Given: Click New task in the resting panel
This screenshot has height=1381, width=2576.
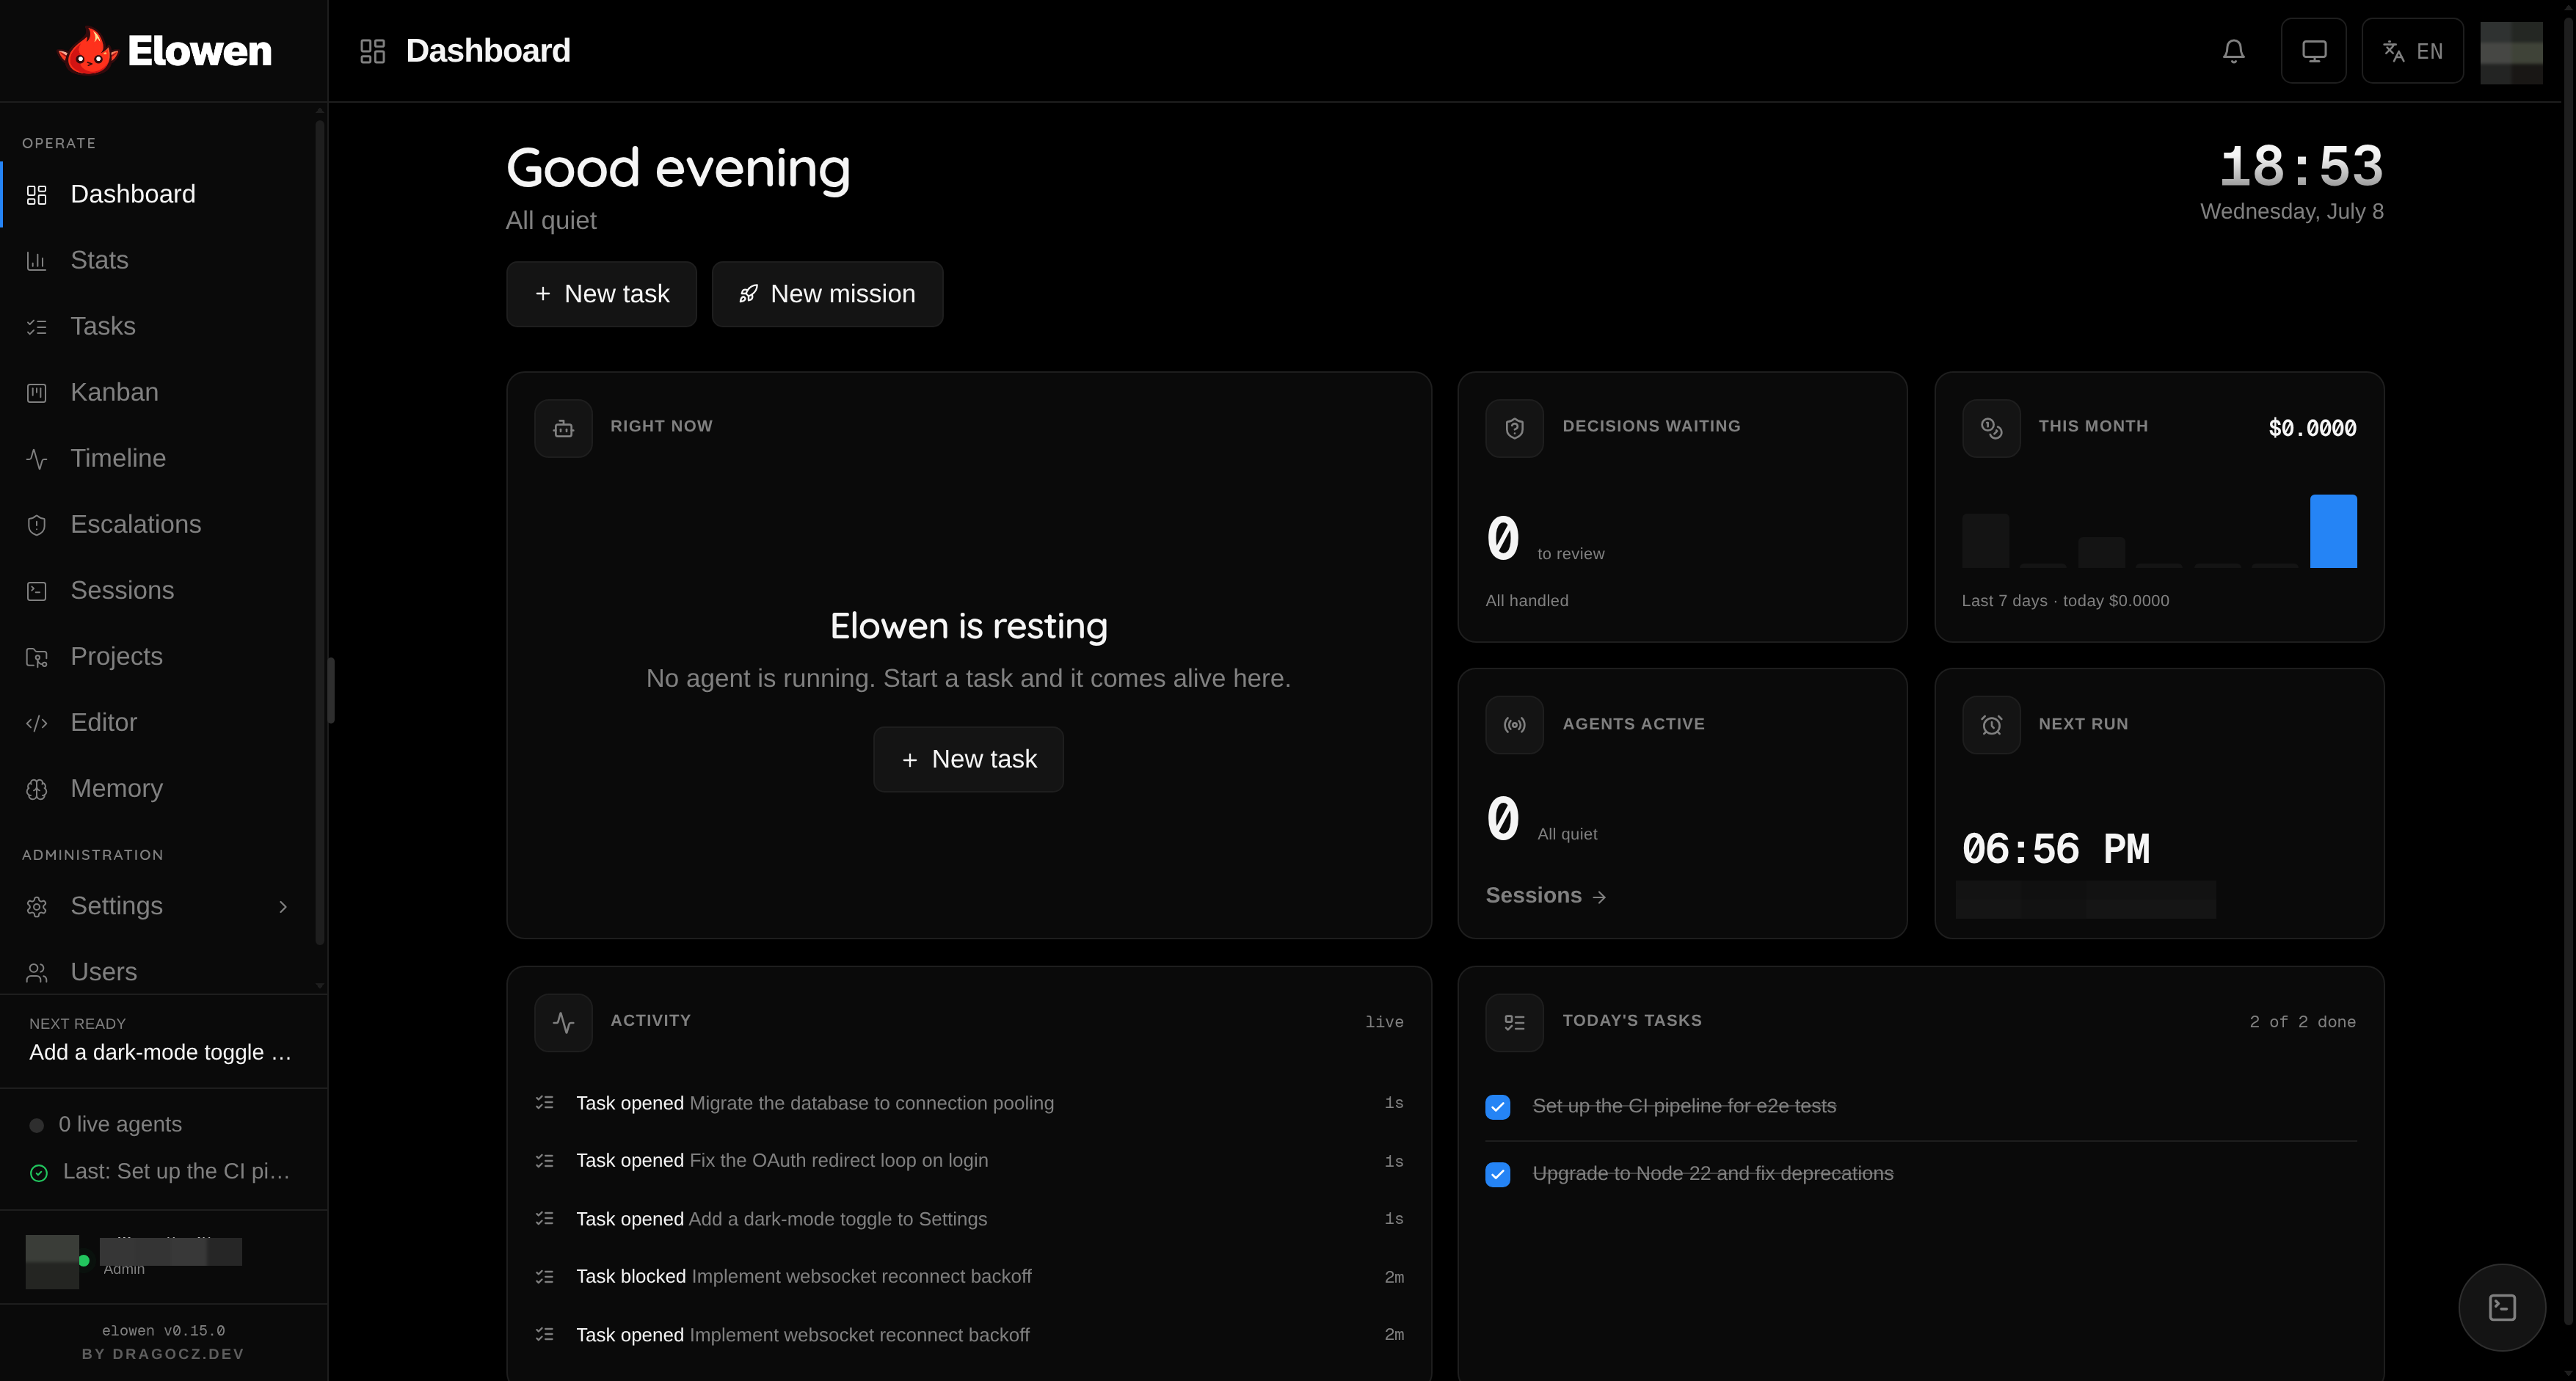Looking at the screenshot, I should 968,759.
